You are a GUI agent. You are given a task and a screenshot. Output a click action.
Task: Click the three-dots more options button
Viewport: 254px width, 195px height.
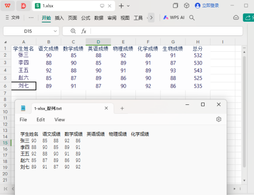31,17
